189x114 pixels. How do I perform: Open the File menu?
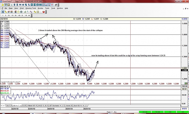click(6, 8)
